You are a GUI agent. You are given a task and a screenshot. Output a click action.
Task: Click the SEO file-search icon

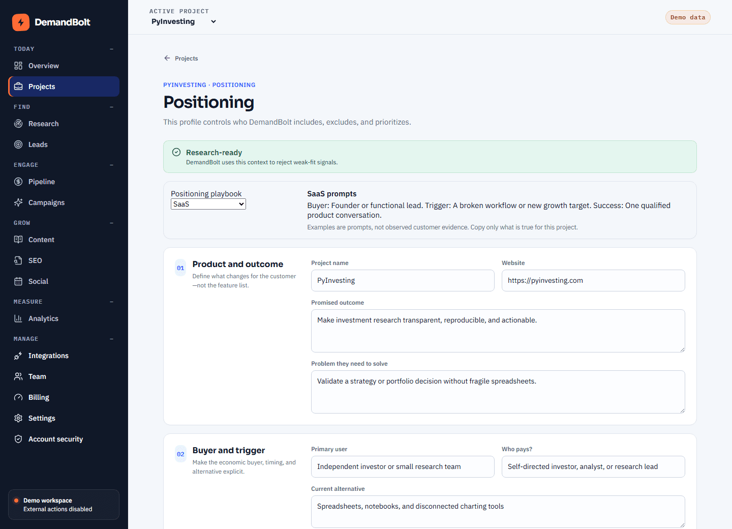tap(18, 260)
